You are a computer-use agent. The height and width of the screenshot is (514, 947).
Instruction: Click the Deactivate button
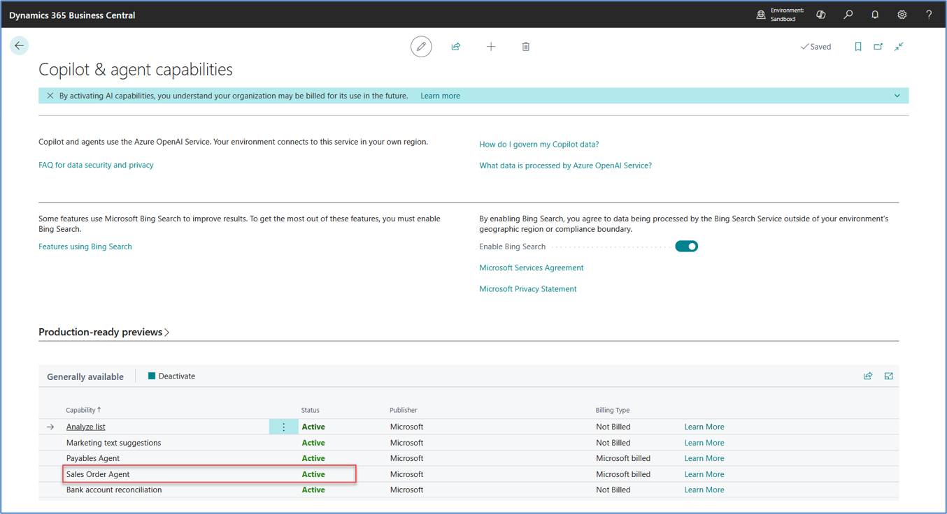point(171,376)
